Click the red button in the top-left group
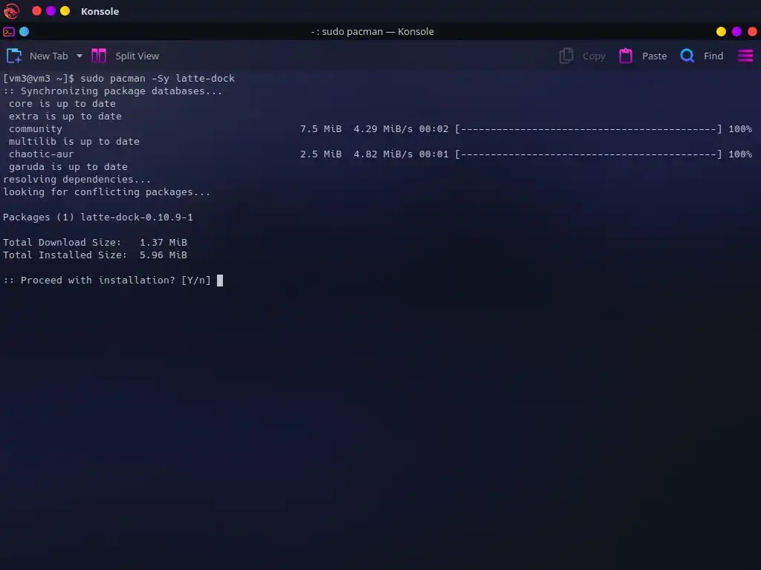 (x=36, y=10)
